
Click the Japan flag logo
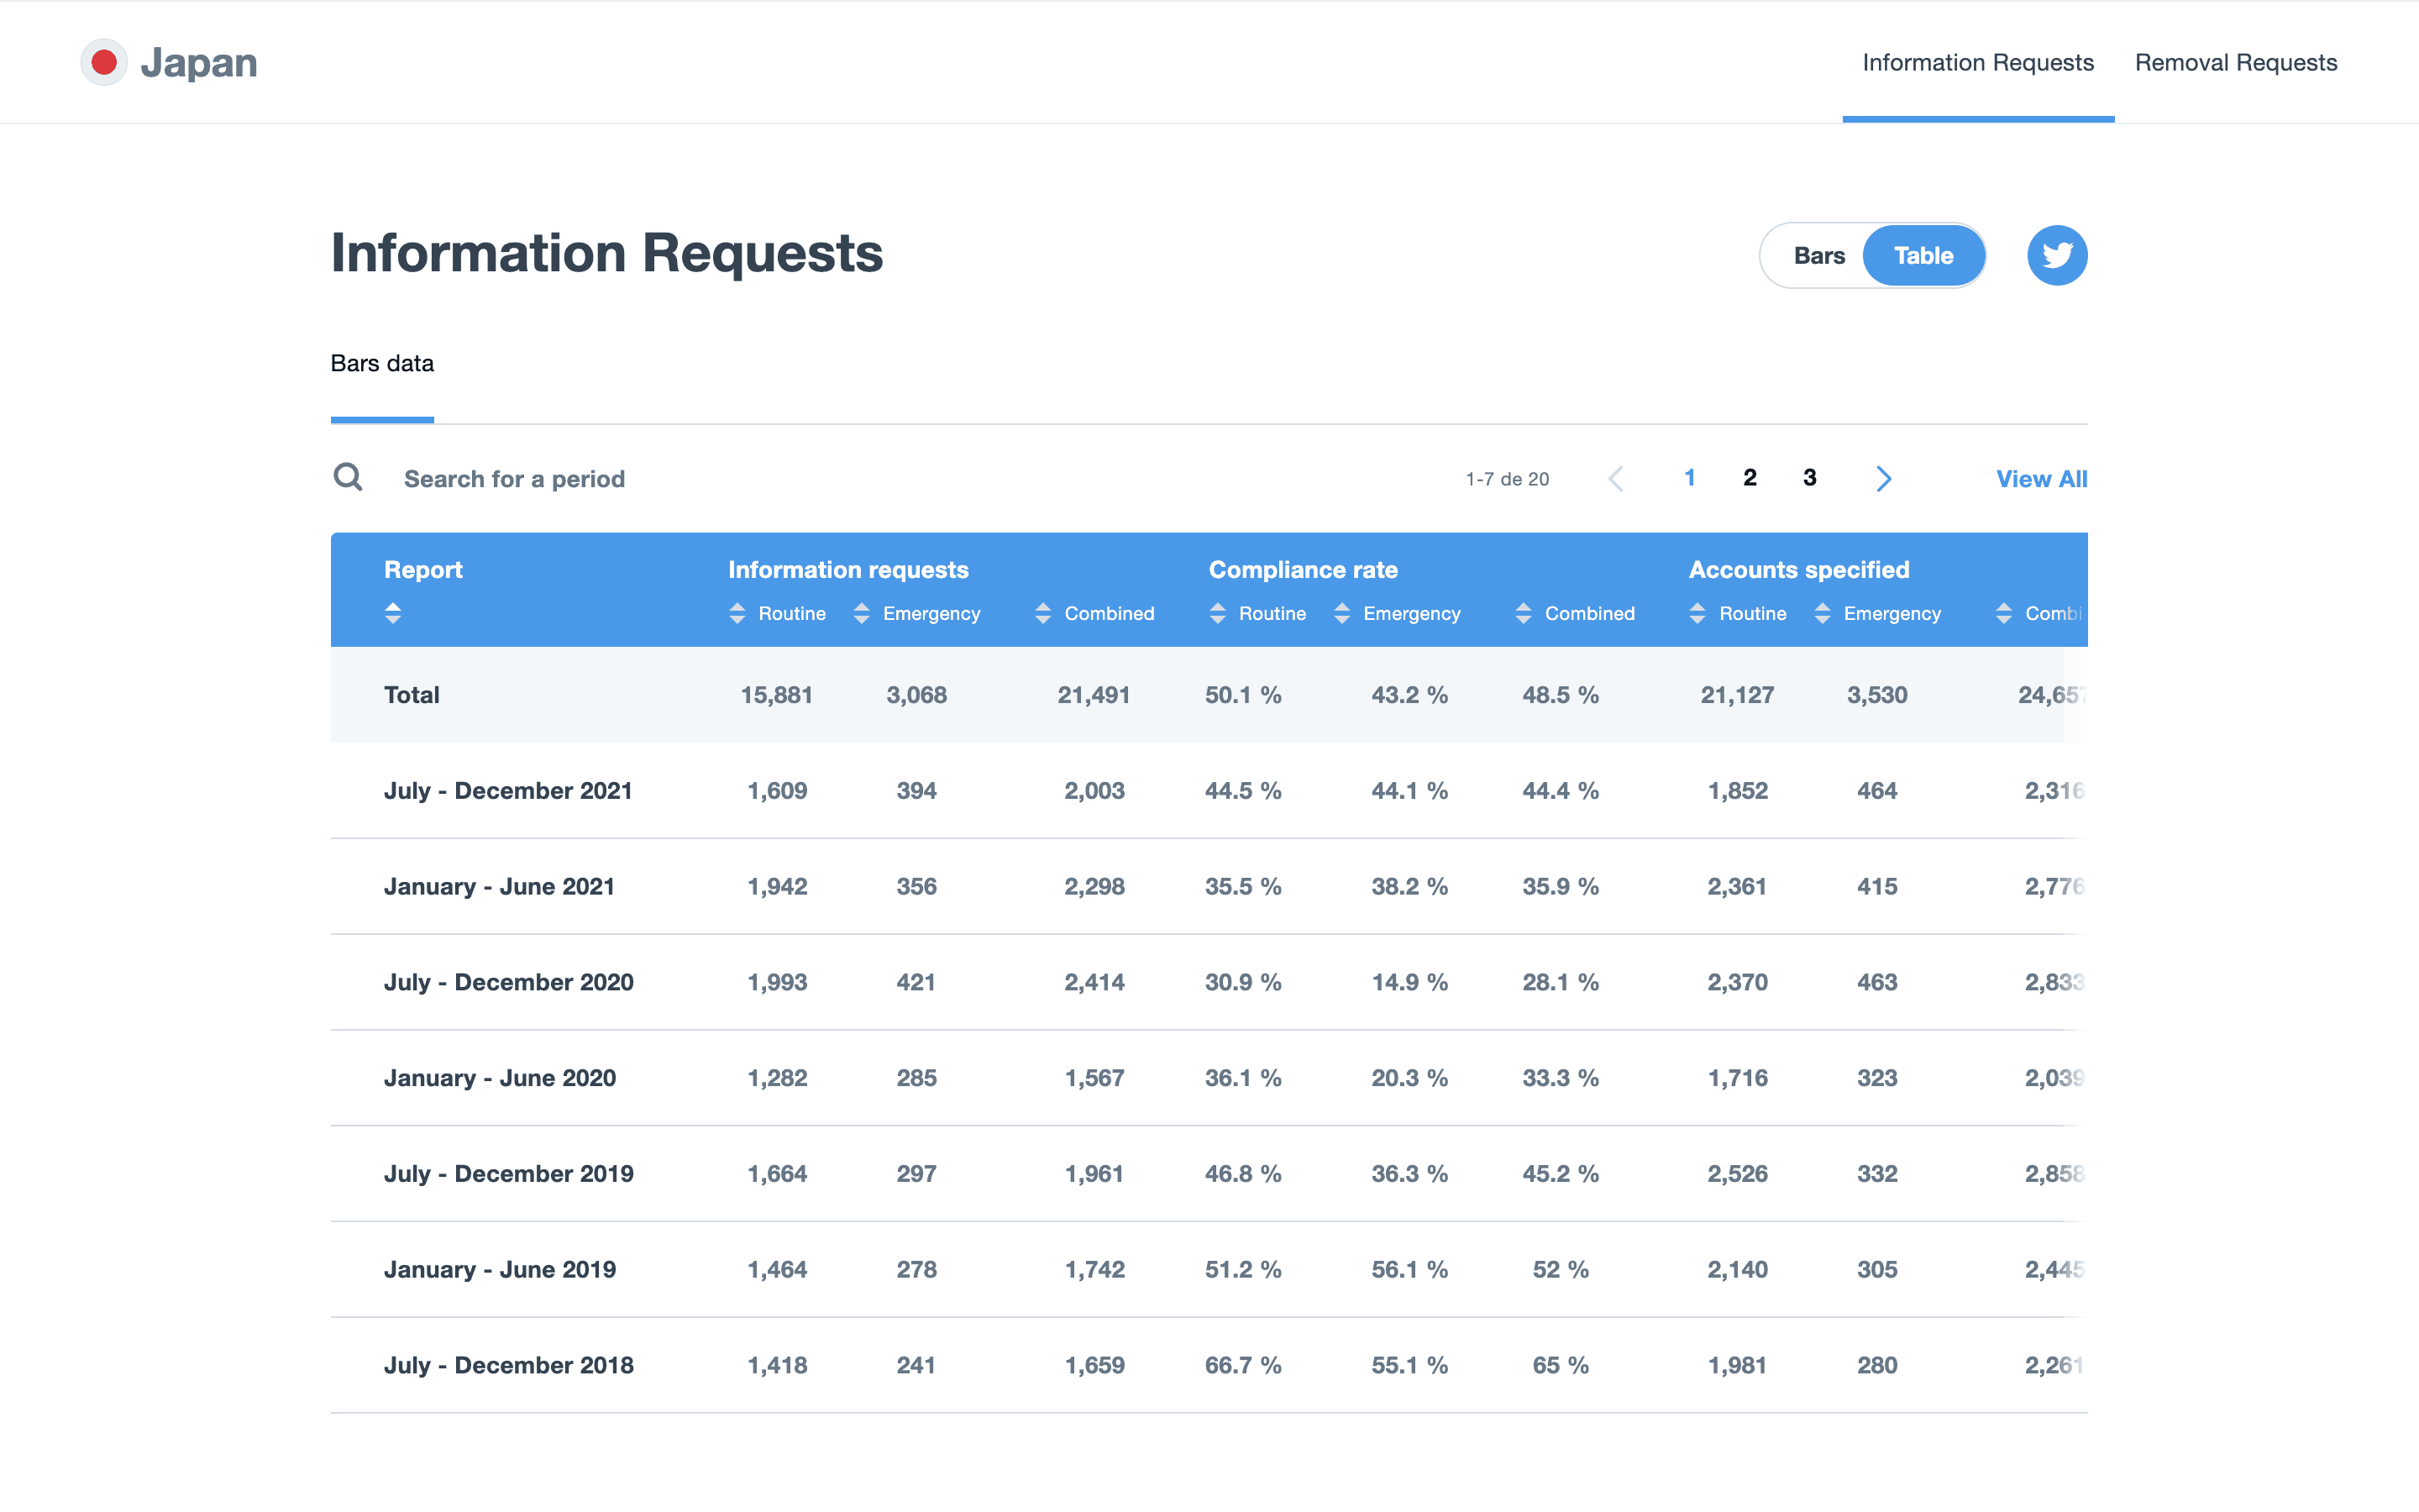click(x=104, y=61)
